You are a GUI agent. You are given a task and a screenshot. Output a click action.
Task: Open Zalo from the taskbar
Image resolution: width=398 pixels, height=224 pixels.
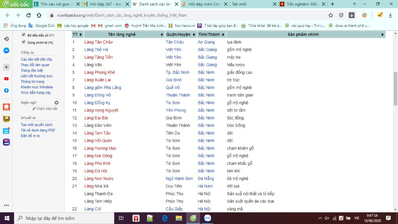click(x=208, y=218)
